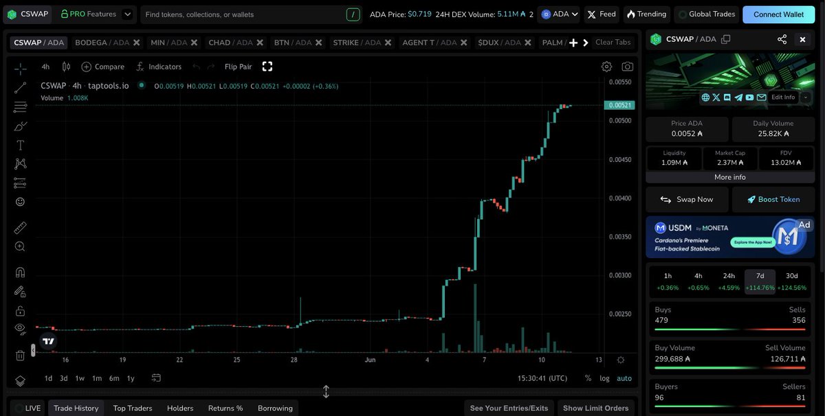Click the Boost Token button

click(x=773, y=199)
